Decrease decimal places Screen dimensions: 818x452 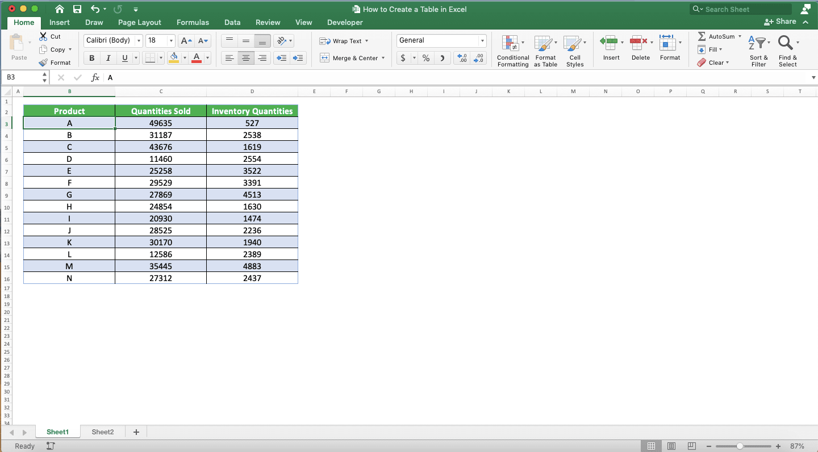point(478,58)
